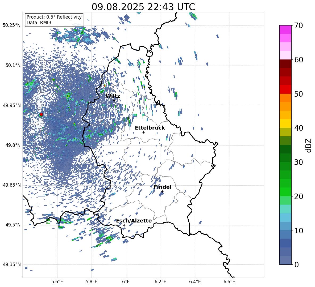Viewport: 315px width, 287px height.
Task: Click the 50 tick on the colorbar
Action: 299,94
